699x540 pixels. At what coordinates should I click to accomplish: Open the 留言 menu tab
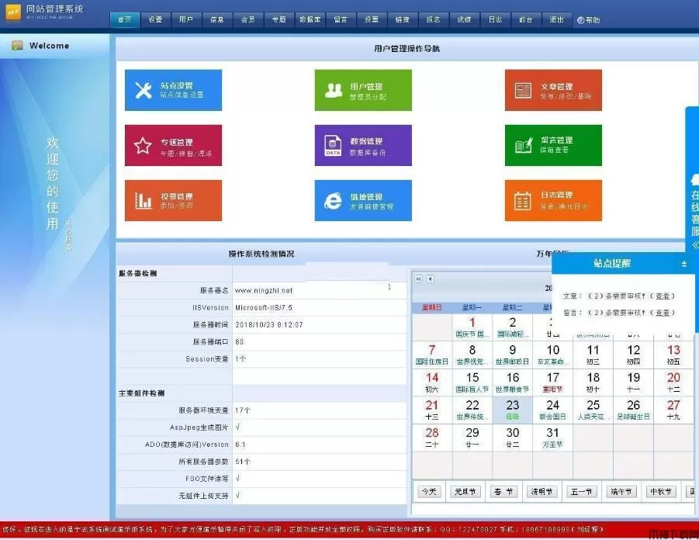click(x=341, y=19)
